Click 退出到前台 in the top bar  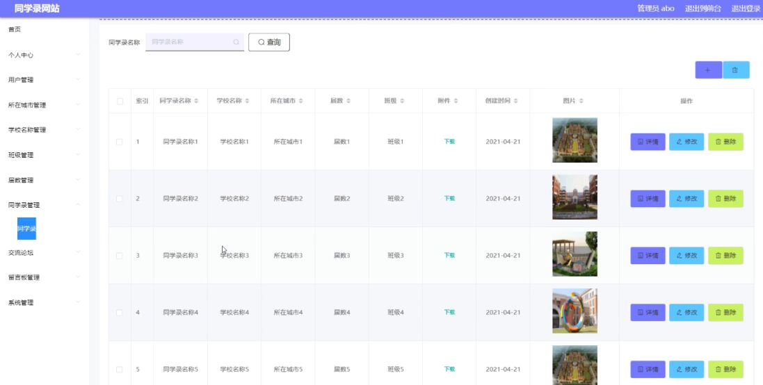[702, 9]
